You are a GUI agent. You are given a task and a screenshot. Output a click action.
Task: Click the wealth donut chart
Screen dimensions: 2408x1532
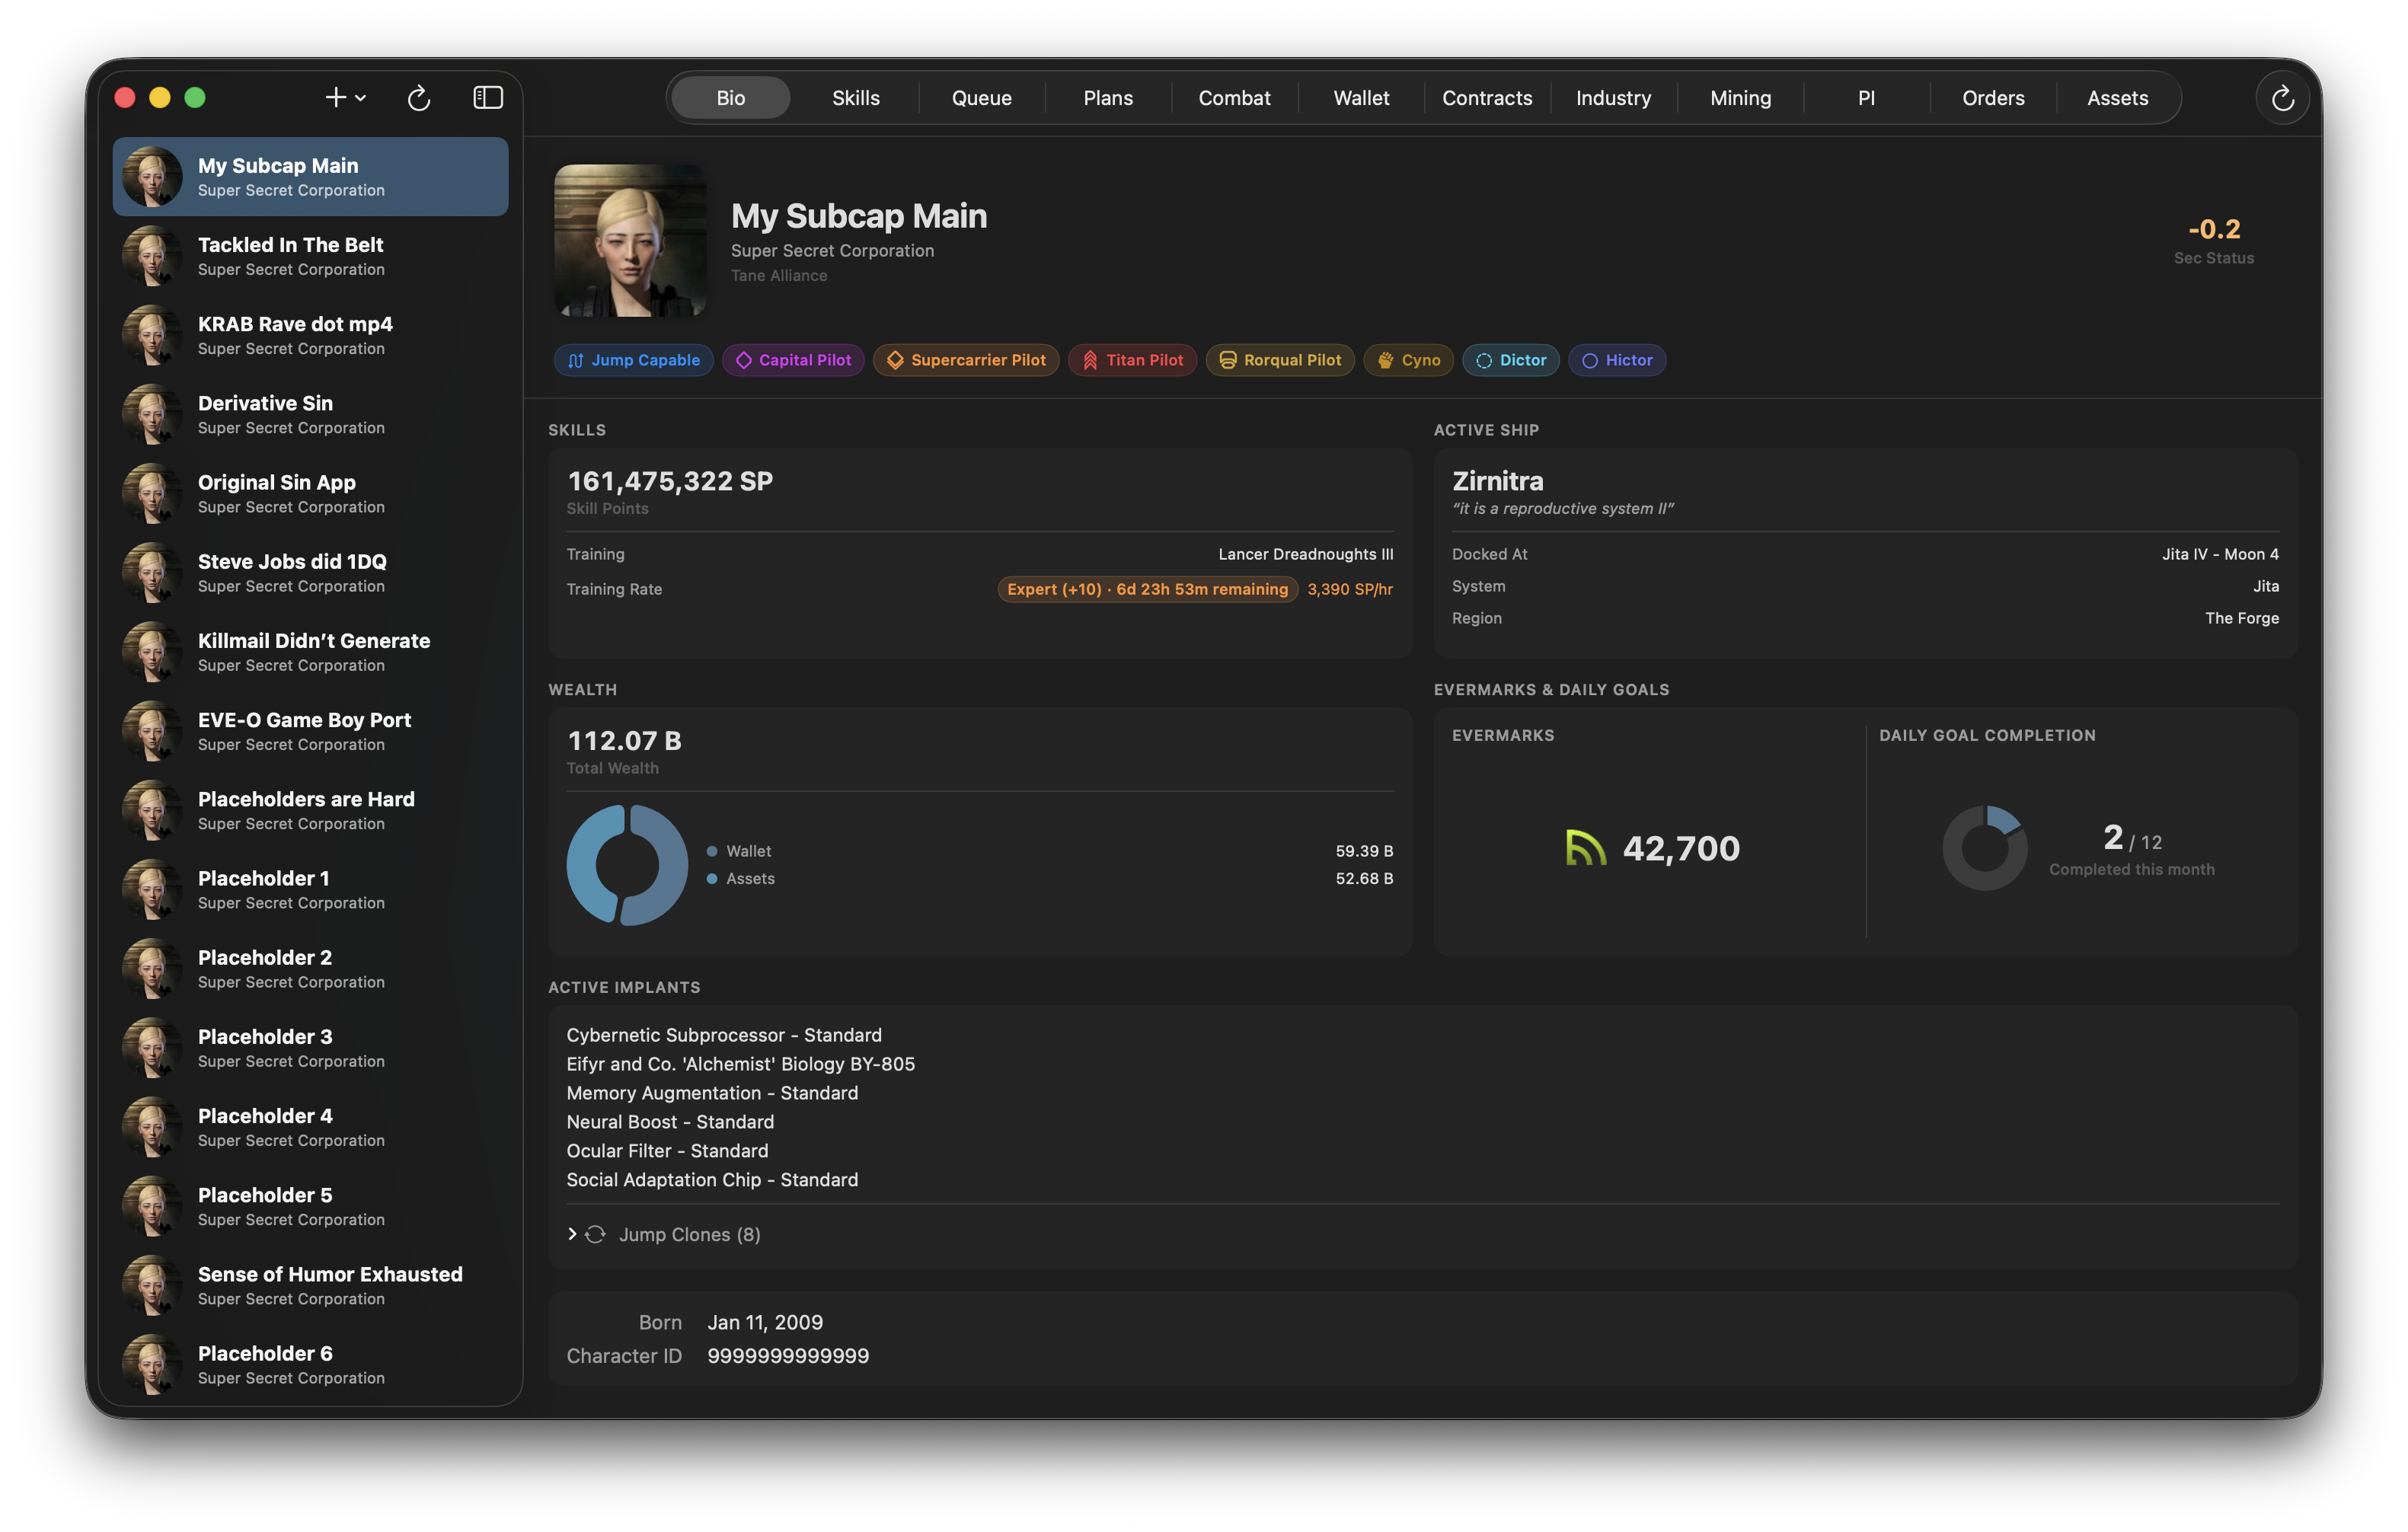[627, 865]
